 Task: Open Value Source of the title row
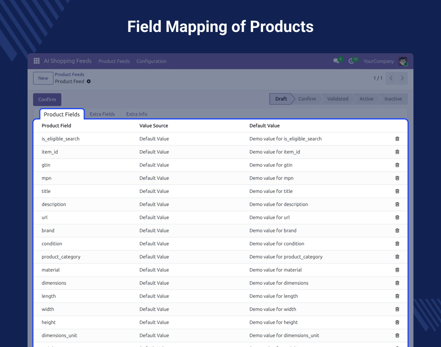click(154, 191)
